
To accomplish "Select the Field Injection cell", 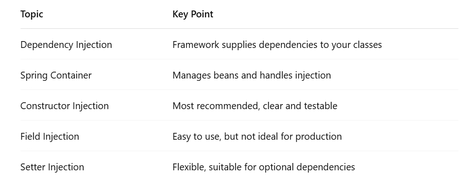I will [50, 136].
